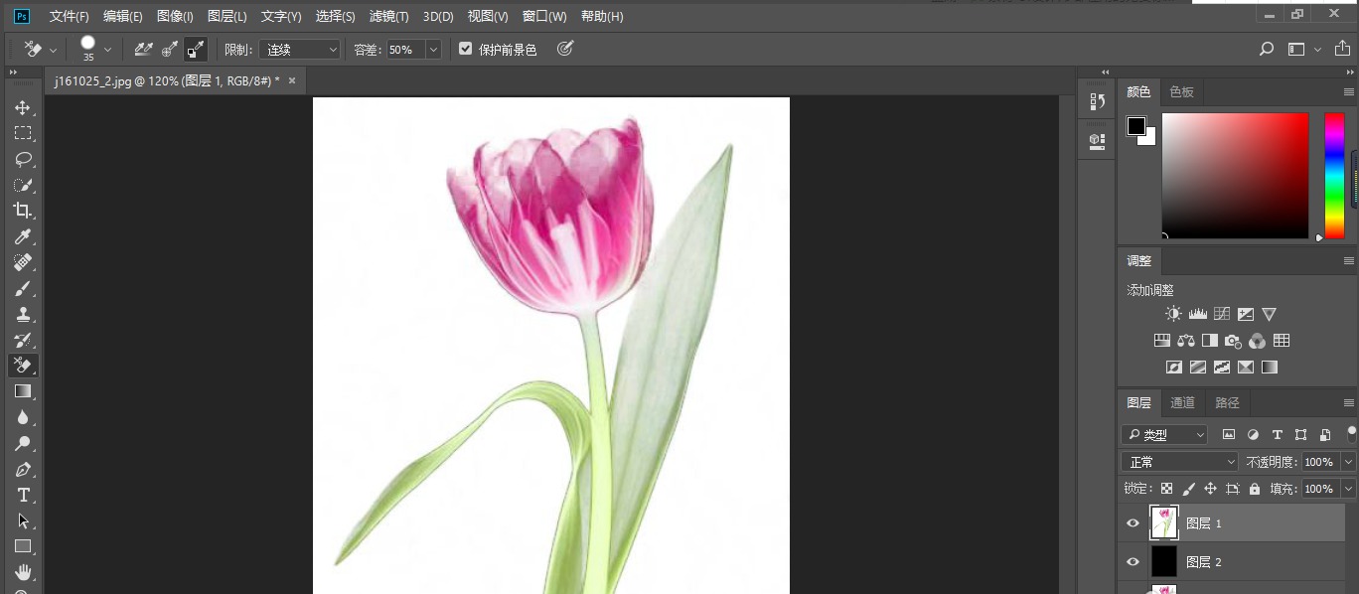Uncheck the 保护前景色 option
Viewport: 1359px width, 594px height.
pos(465,48)
